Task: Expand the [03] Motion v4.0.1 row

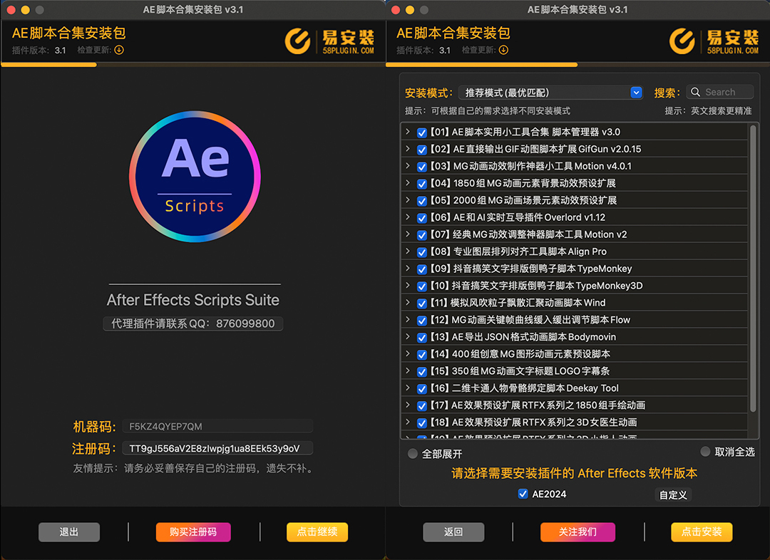Action: coord(408,166)
